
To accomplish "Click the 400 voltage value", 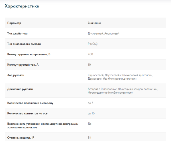I will point(90,54).
